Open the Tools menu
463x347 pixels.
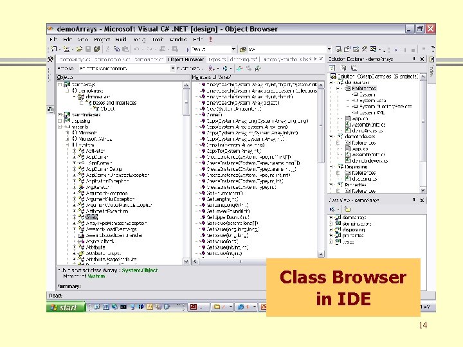tap(158, 40)
